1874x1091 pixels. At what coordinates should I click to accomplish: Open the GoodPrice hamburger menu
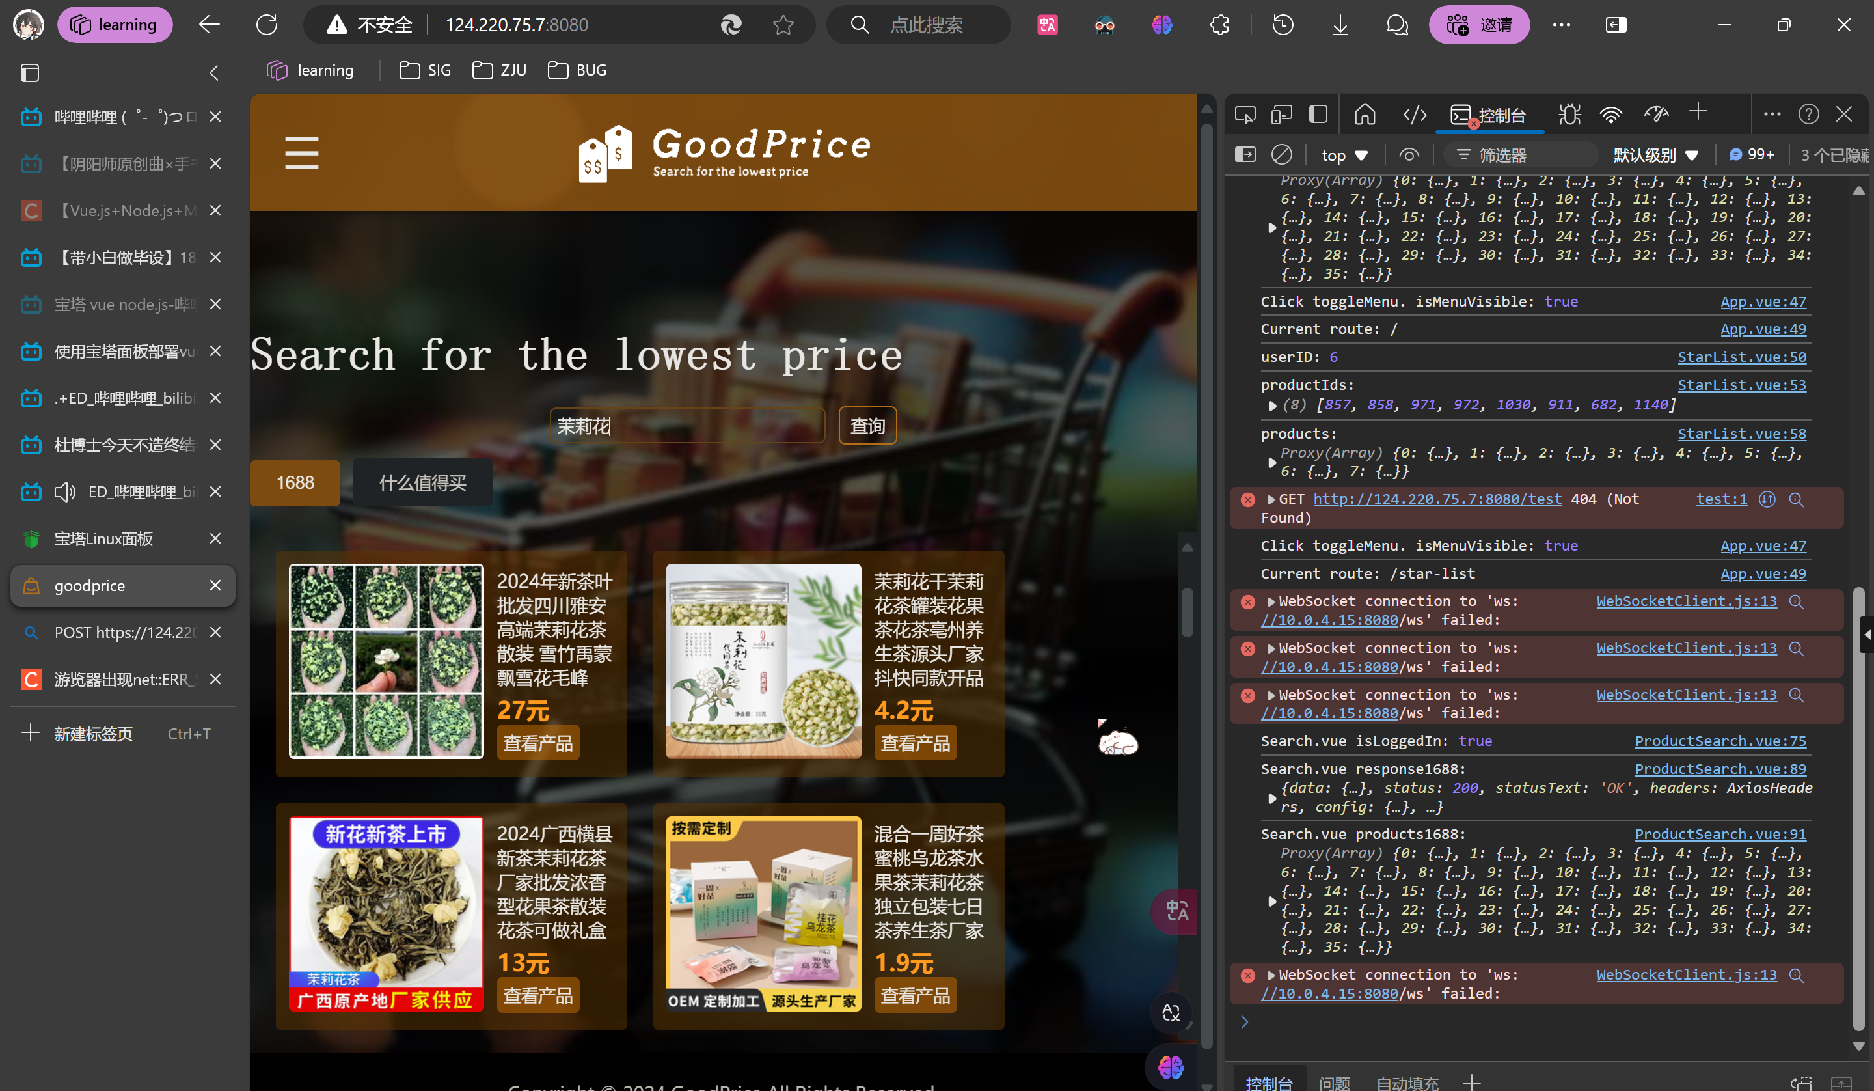click(301, 152)
